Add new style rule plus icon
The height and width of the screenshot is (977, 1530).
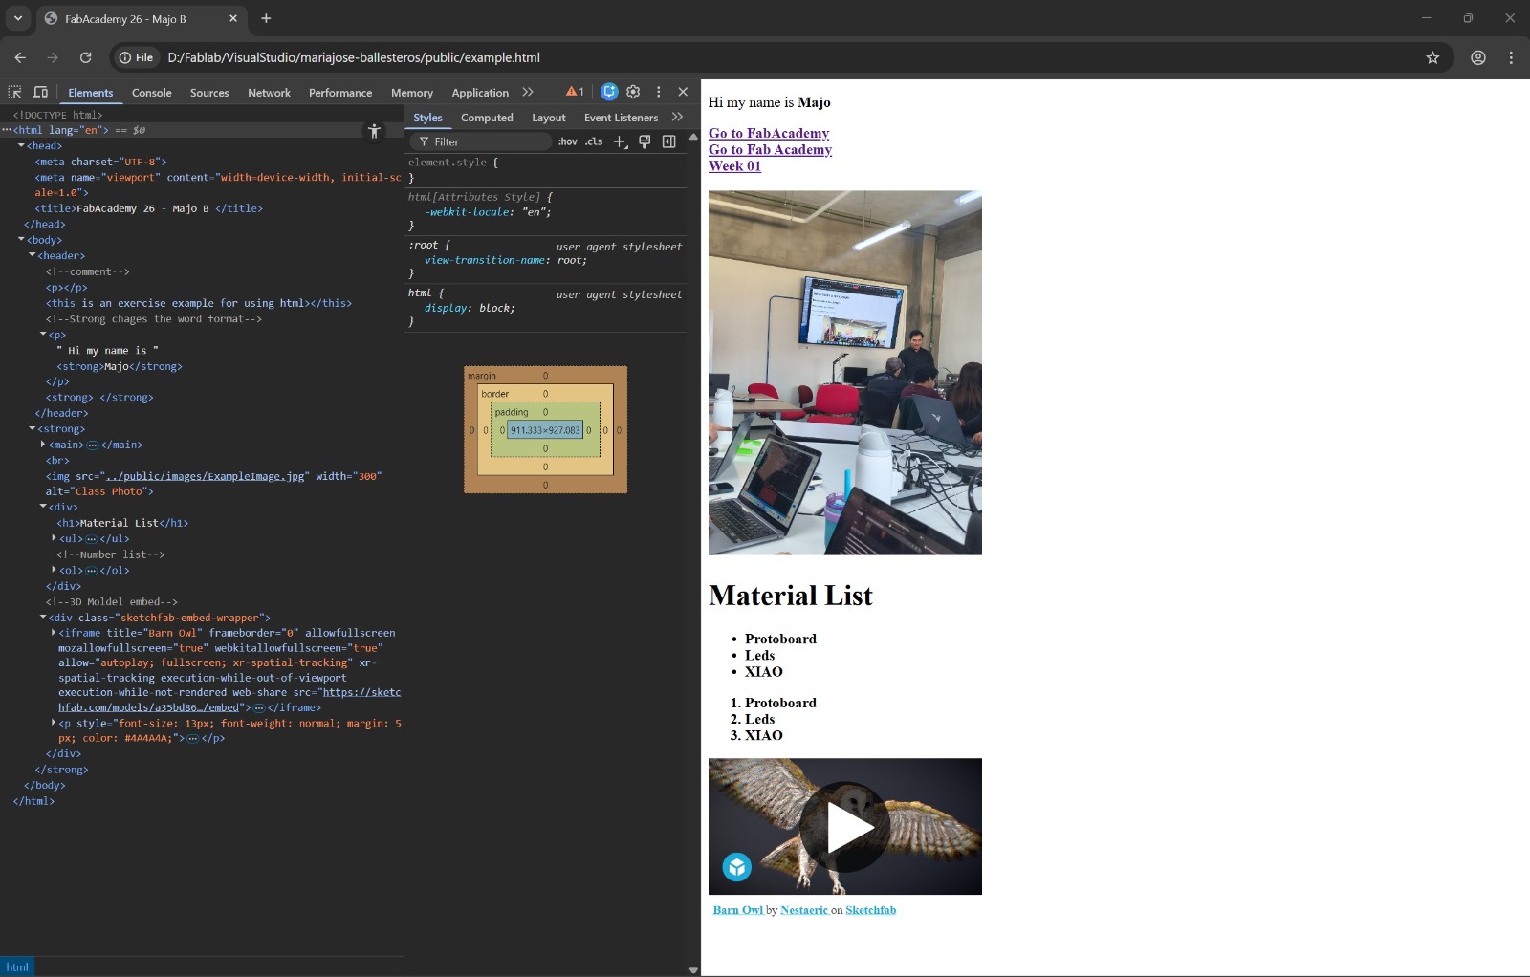(620, 141)
